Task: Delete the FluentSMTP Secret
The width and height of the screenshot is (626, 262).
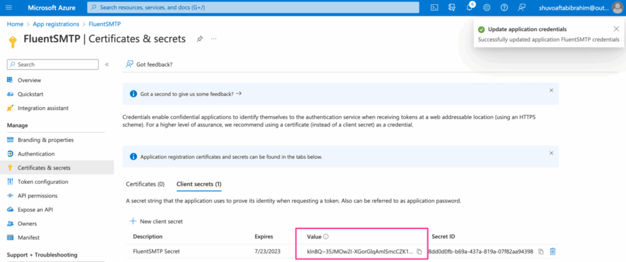Action: click(x=553, y=252)
